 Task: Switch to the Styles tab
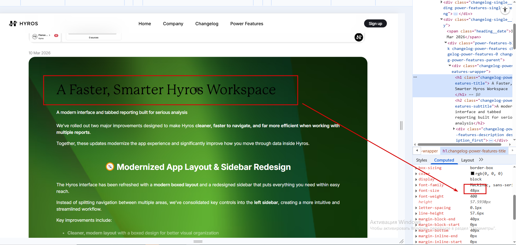(422, 160)
